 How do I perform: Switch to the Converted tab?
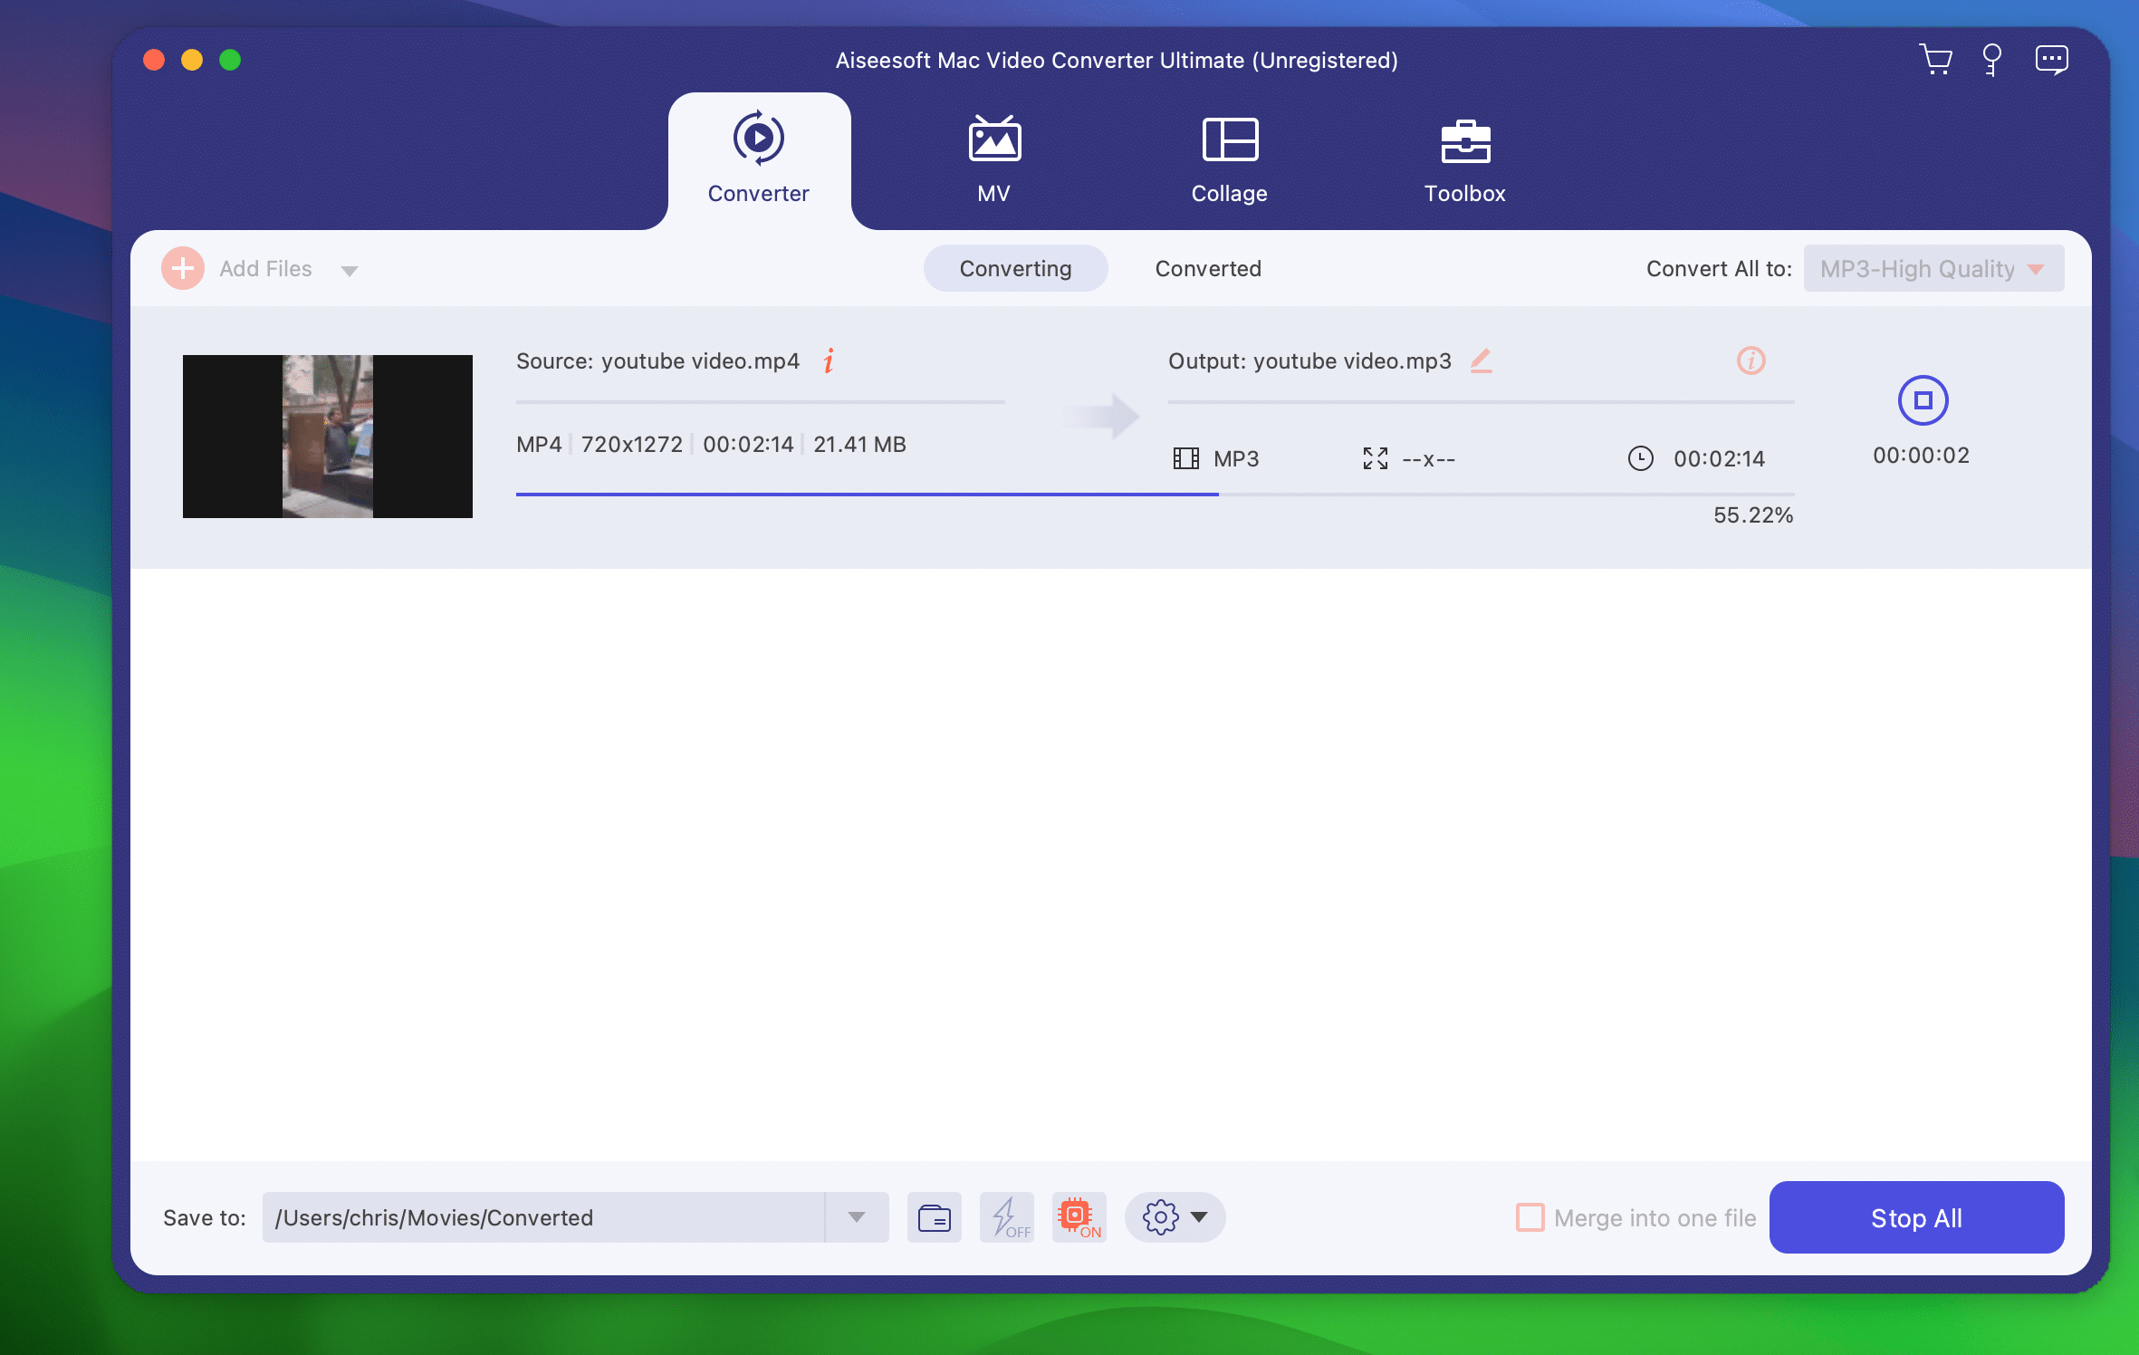pos(1207,268)
